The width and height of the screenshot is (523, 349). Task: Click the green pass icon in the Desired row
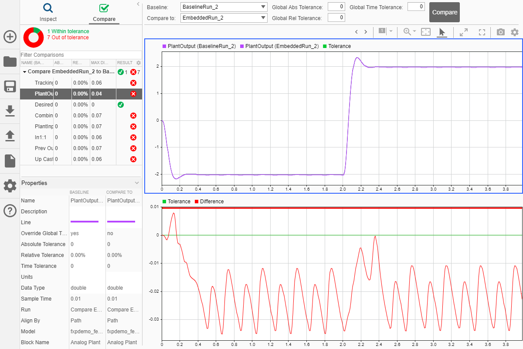[x=121, y=105]
